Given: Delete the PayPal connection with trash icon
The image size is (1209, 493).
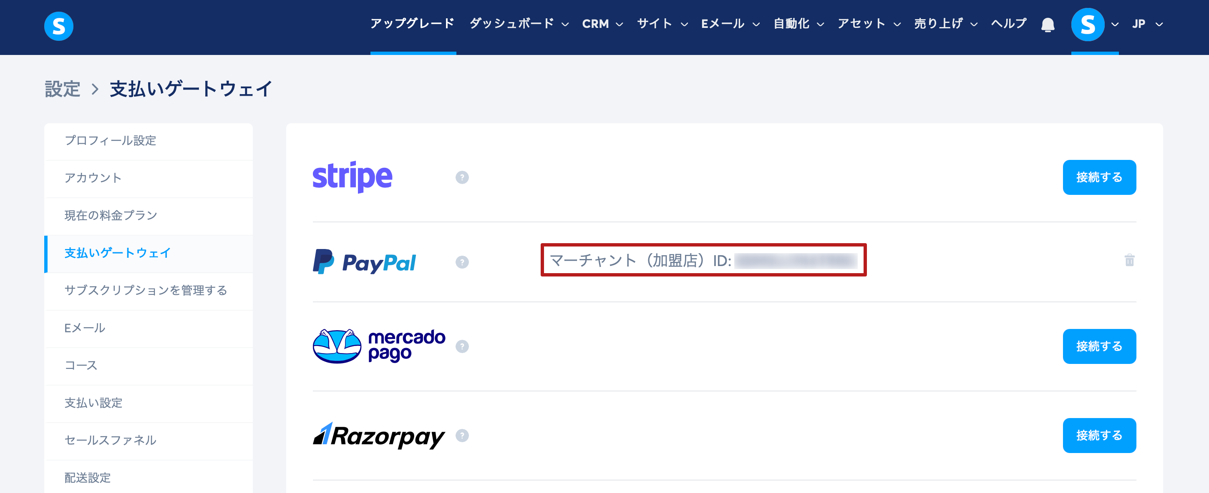Looking at the screenshot, I should [x=1129, y=260].
